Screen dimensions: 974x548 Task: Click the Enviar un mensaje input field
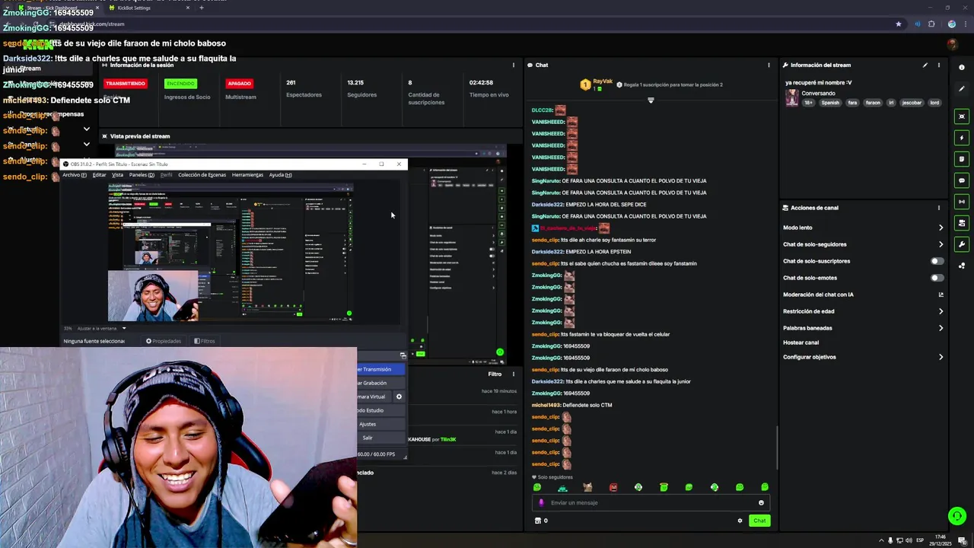point(651,502)
